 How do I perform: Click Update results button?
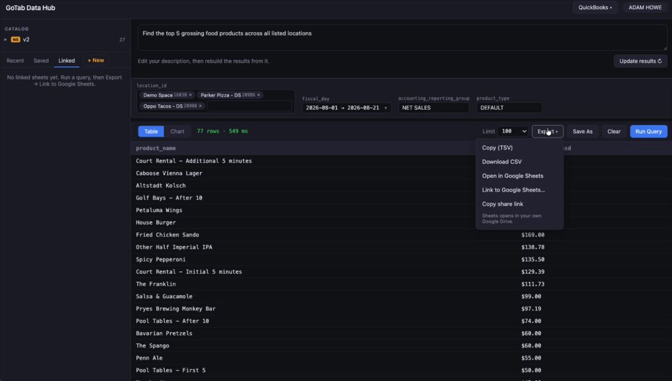click(x=640, y=61)
